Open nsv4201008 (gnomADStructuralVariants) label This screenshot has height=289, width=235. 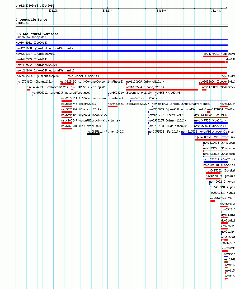click(45, 48)
